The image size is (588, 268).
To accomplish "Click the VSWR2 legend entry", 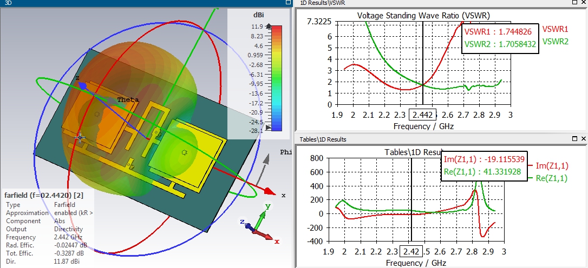I will click(x=556, y=41).
